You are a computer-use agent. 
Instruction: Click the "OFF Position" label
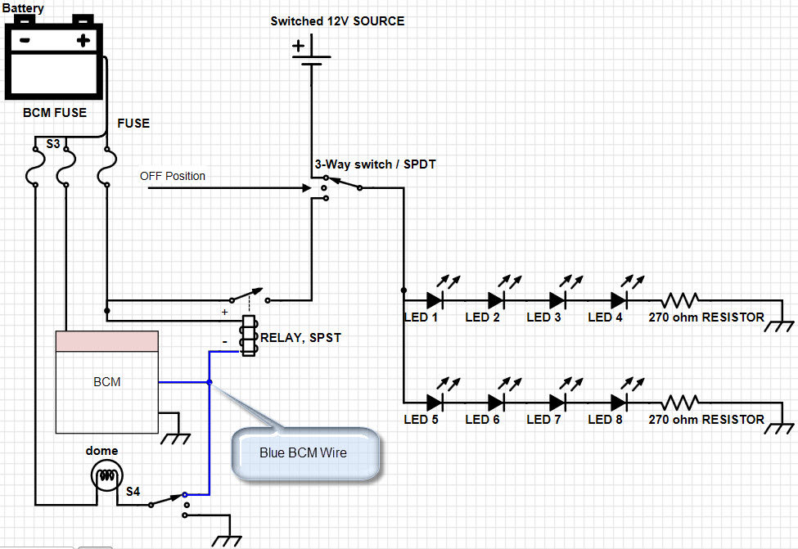[173, 176]
